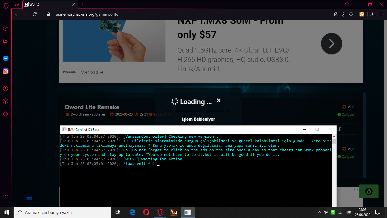
Task: Open the Instagram panel in sidebar
Action: tap(5, 71)
